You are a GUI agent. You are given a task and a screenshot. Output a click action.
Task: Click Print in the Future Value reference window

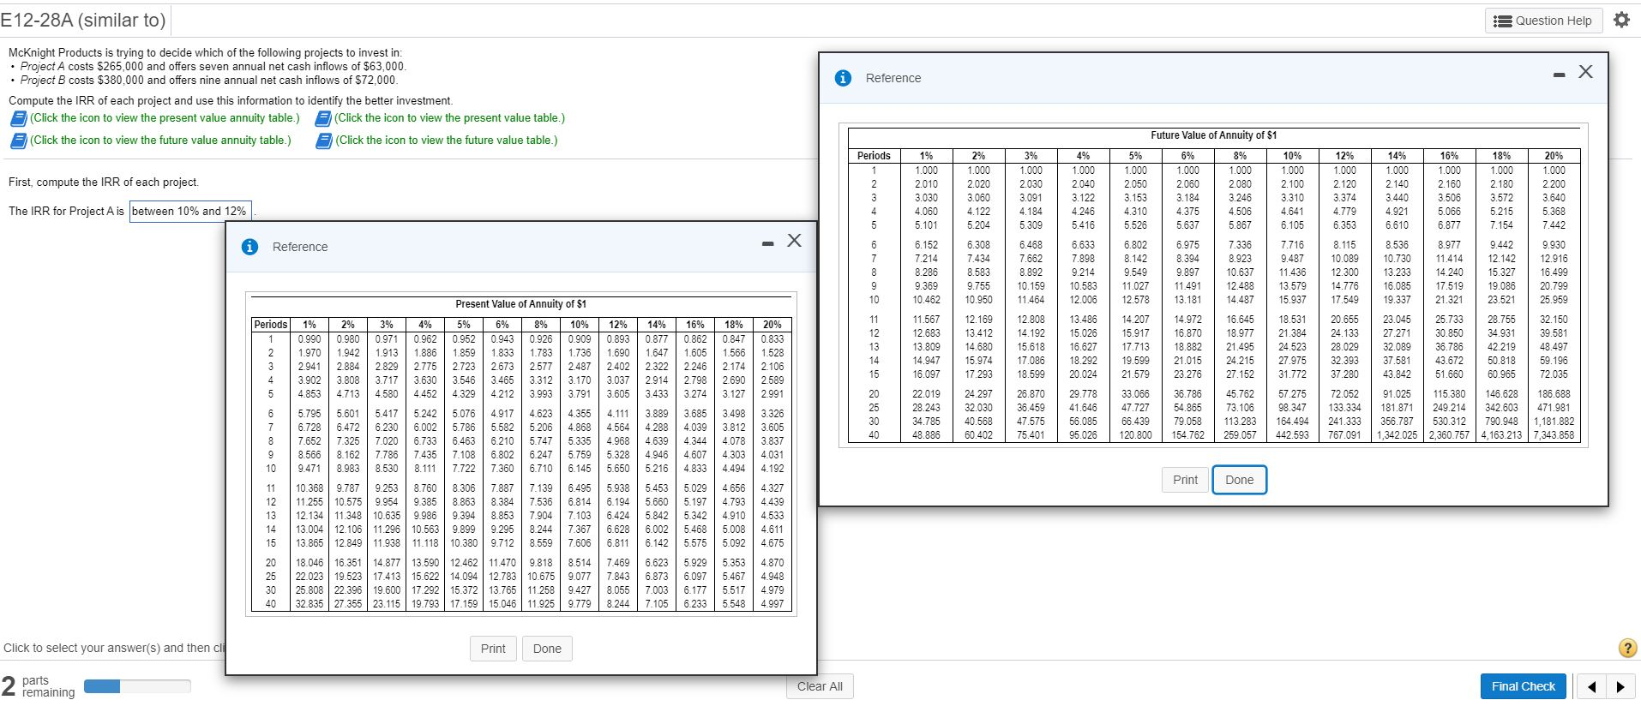1185,480
